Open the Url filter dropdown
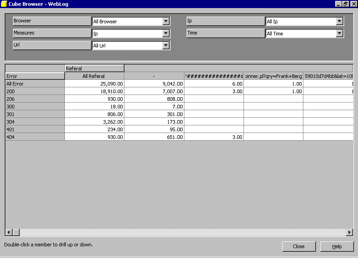Viewport: 358px width, 258px height. [x=166, y=46]
